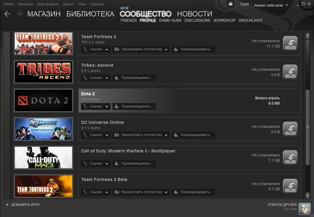Install Team Fortress 2 Beta download icon

point(290,186)
